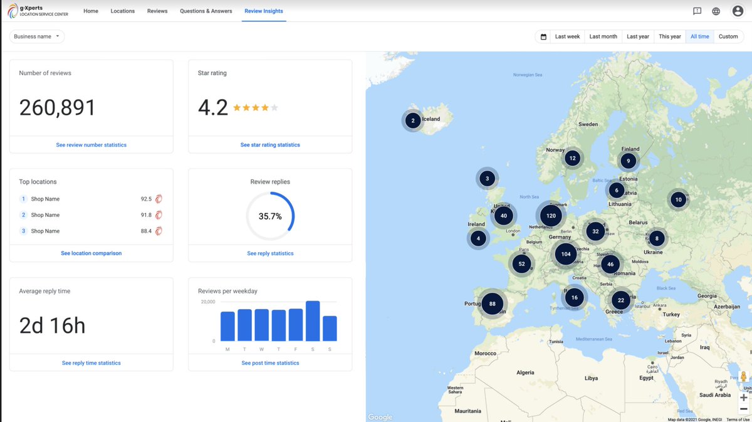The image size is (752, 422).
Task: Select the This year range
Action: tap(670, 36)
